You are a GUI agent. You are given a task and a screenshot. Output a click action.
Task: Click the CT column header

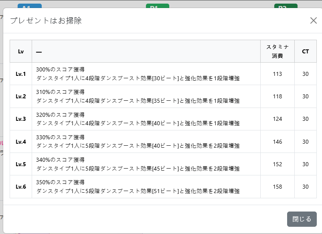tap(306, 51)
